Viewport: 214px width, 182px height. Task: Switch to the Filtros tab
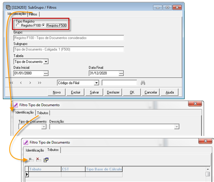(x=33, y=14)
